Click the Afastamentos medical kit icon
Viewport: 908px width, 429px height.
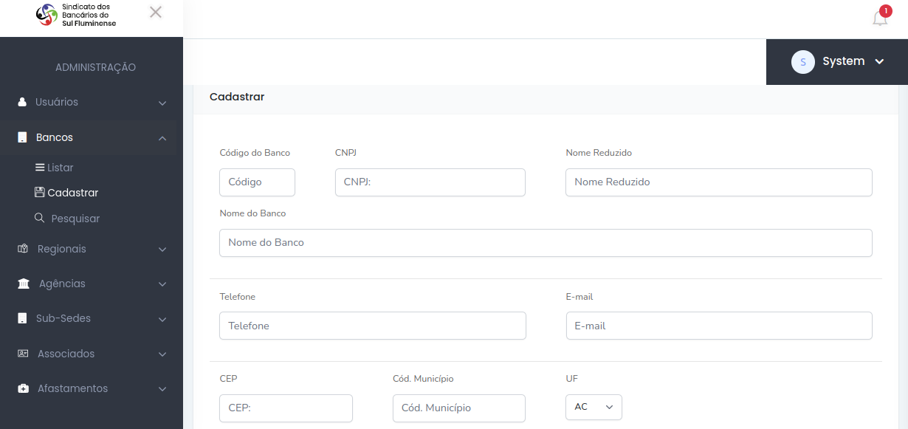pos(23,388)
